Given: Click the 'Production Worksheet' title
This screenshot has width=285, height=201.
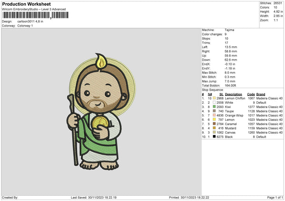Looking at the screenshot, I should (26, 4).
